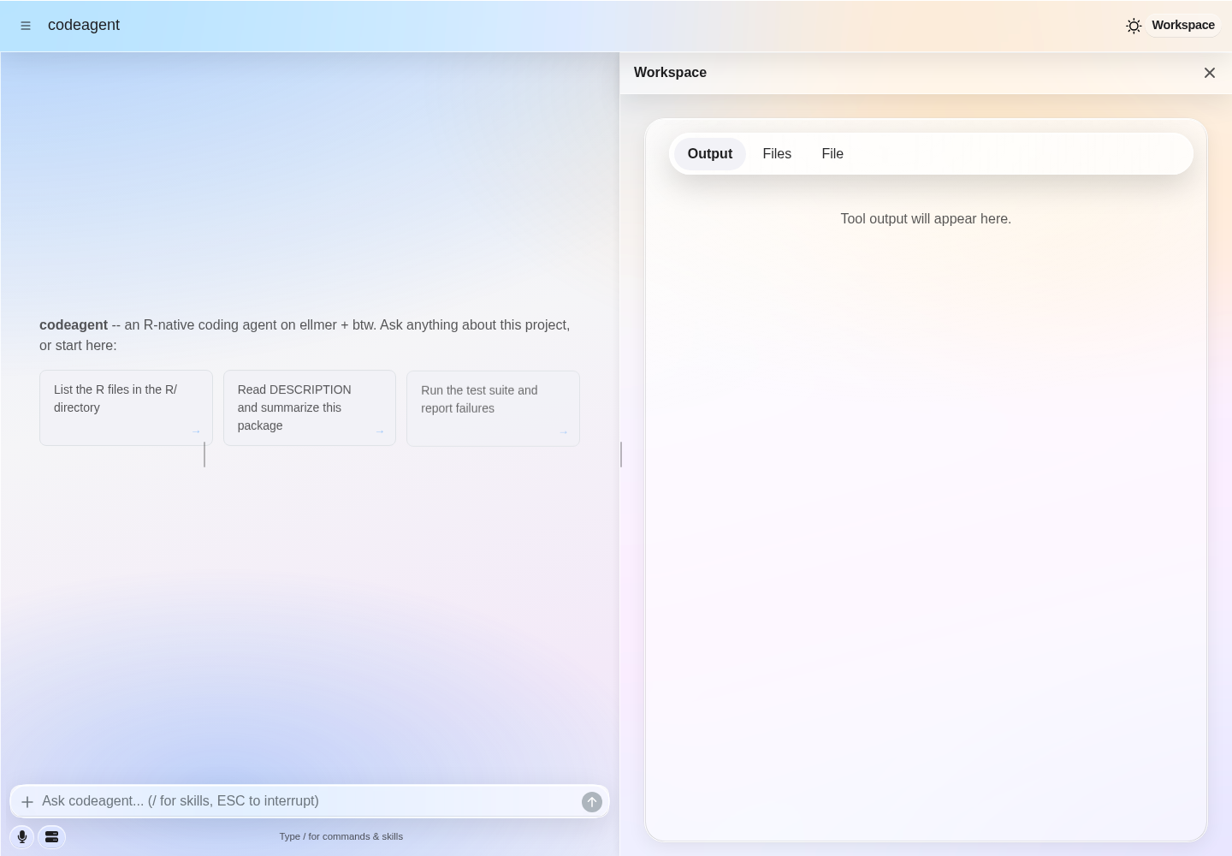The width and height of the screenshot is (1232, 856).
Task: Open the hamburger sidebar menu
Action: point(26,26)
